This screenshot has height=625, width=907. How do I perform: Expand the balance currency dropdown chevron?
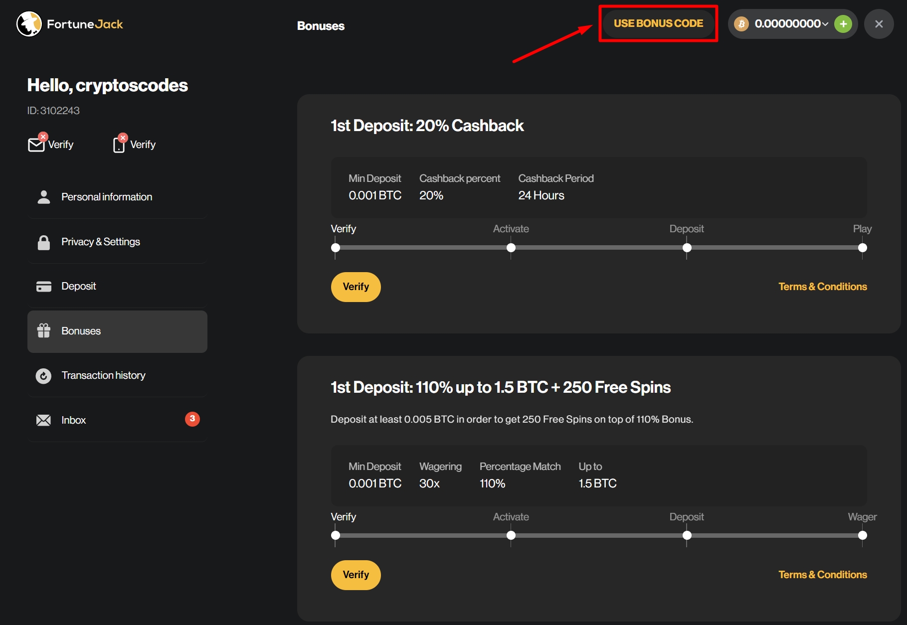pos(825,24)
